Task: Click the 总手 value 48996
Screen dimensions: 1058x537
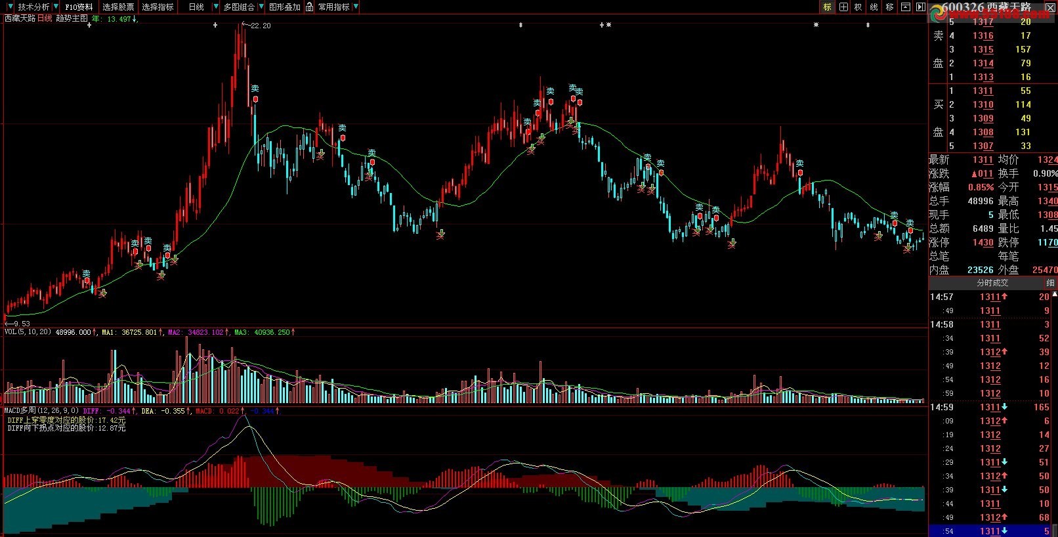Action: pos(981,201)
